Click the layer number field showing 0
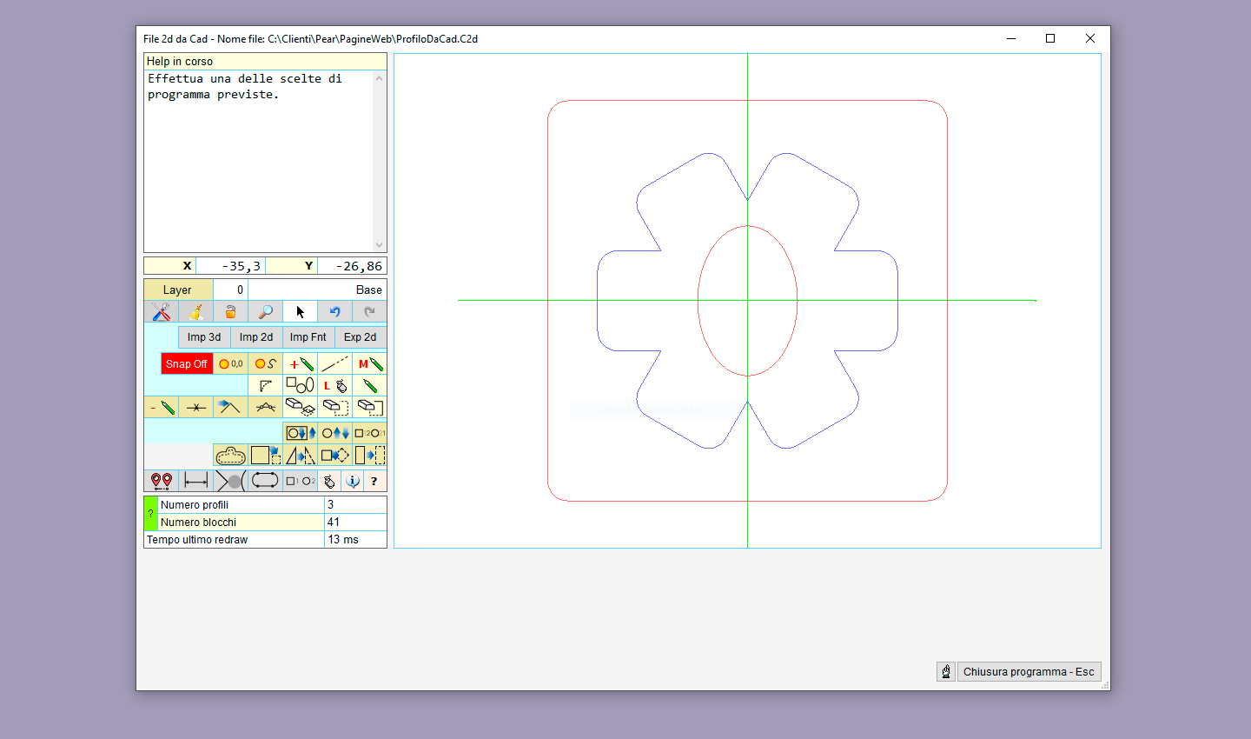1251x739 pixels. point(230,290)
